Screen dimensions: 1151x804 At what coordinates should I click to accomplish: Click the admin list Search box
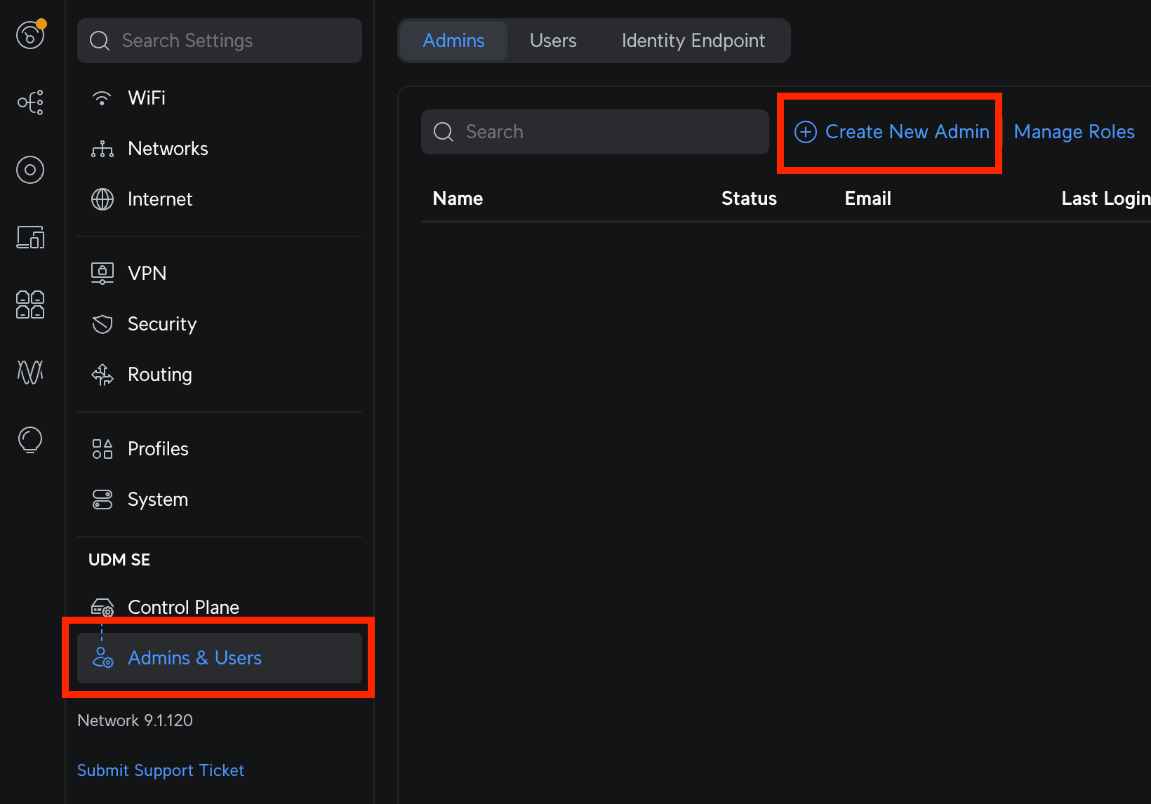pos(594,132)
